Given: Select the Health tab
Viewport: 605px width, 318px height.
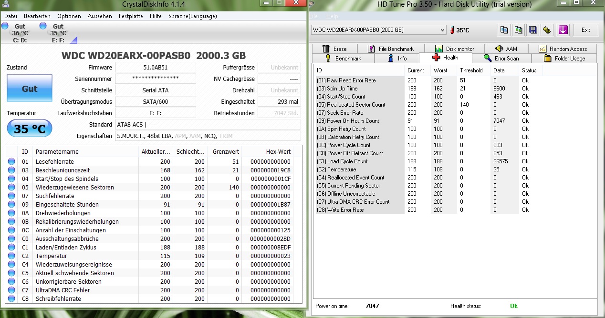Looking at the screenshot, I should 445,58.
